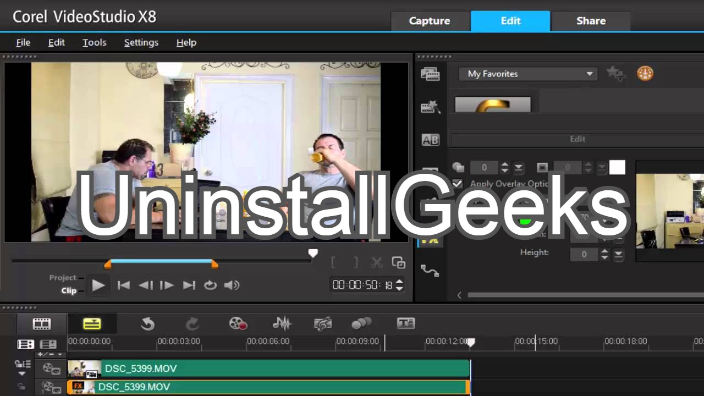The height and width of the screenshot is (396, 704).
Task: Open the Help menu
Action: click(186, 42)
